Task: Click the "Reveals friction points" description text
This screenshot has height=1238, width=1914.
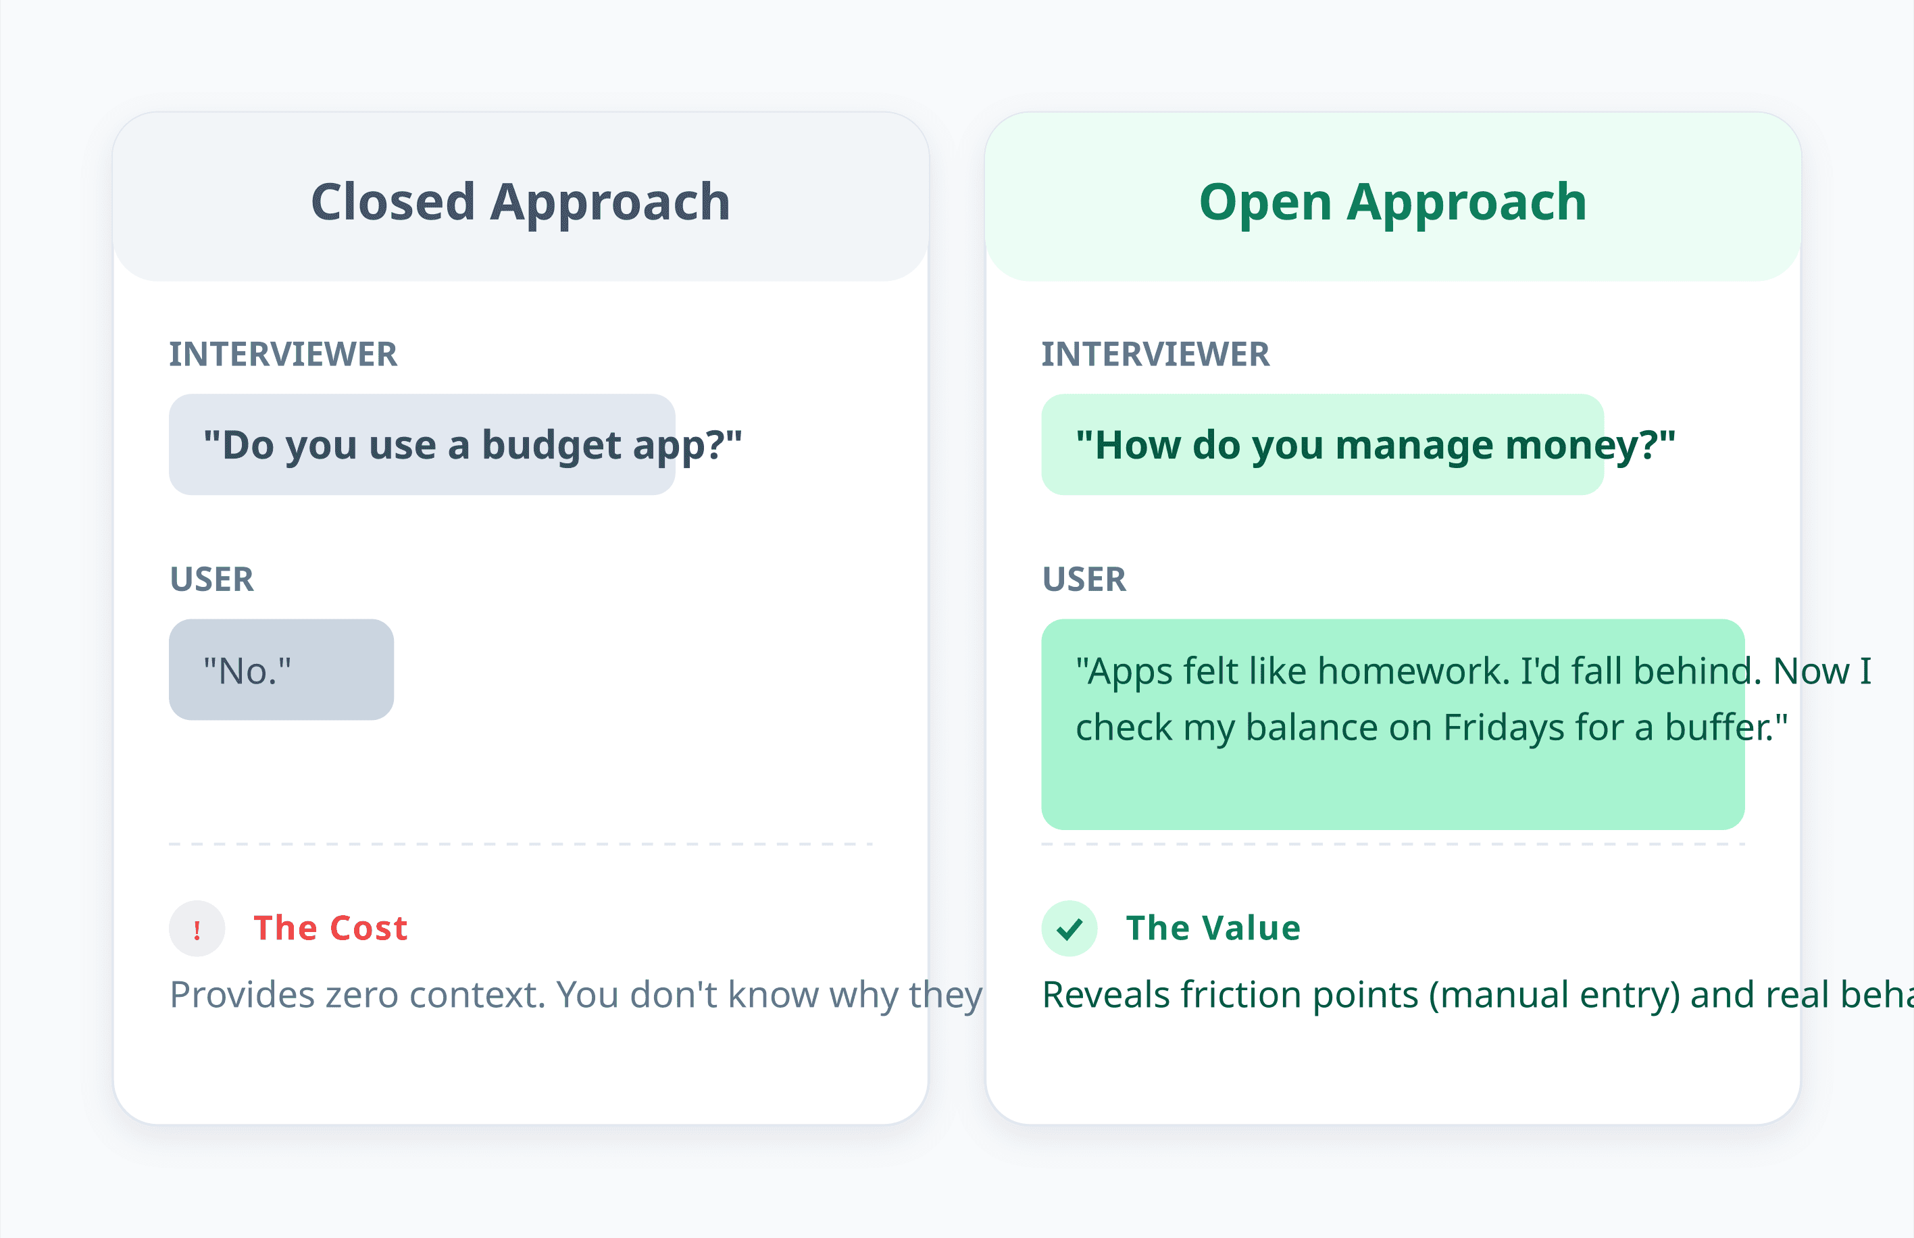Action: coord(1478,996)
